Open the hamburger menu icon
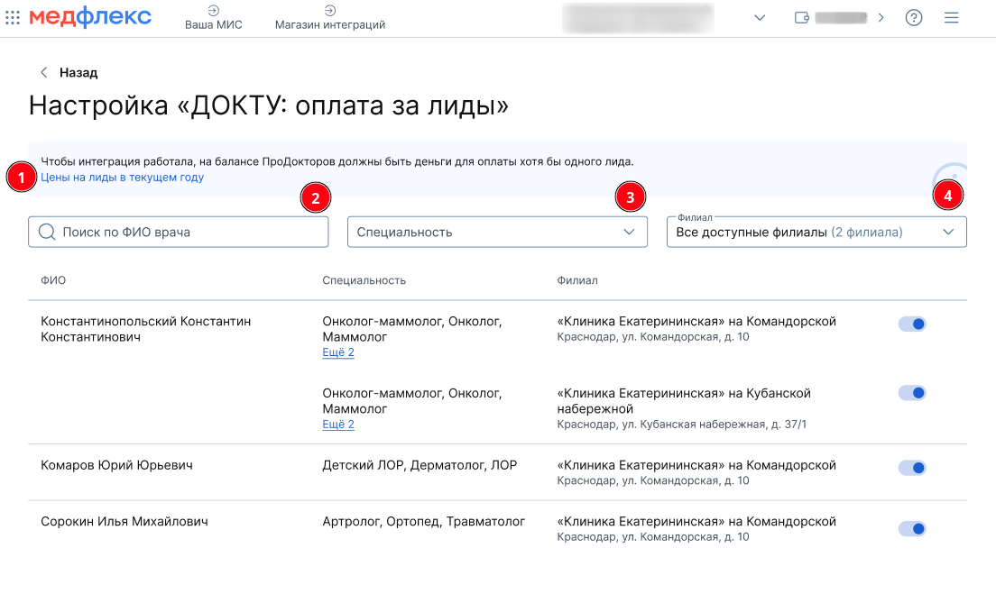The height and width of the screenshot is (594, 996). pyautogui.click(x=951, y=18)
